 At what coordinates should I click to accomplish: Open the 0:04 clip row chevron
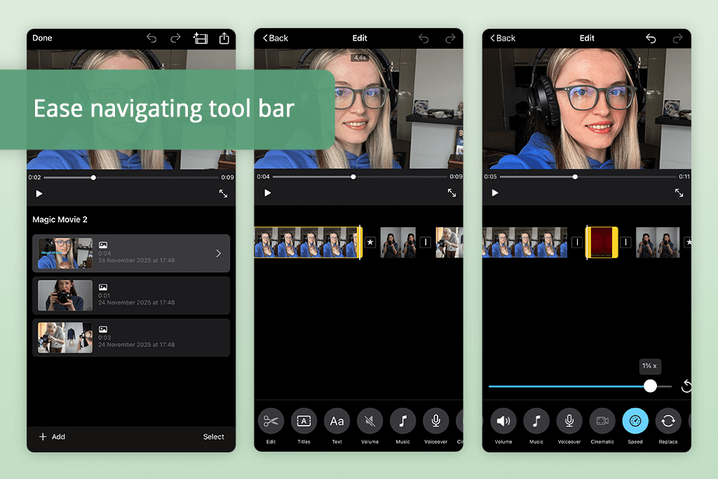click(219, 253)
